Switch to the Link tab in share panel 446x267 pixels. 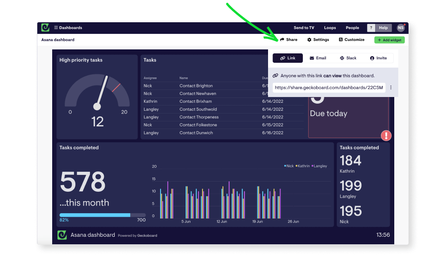(x=288, y=58)
